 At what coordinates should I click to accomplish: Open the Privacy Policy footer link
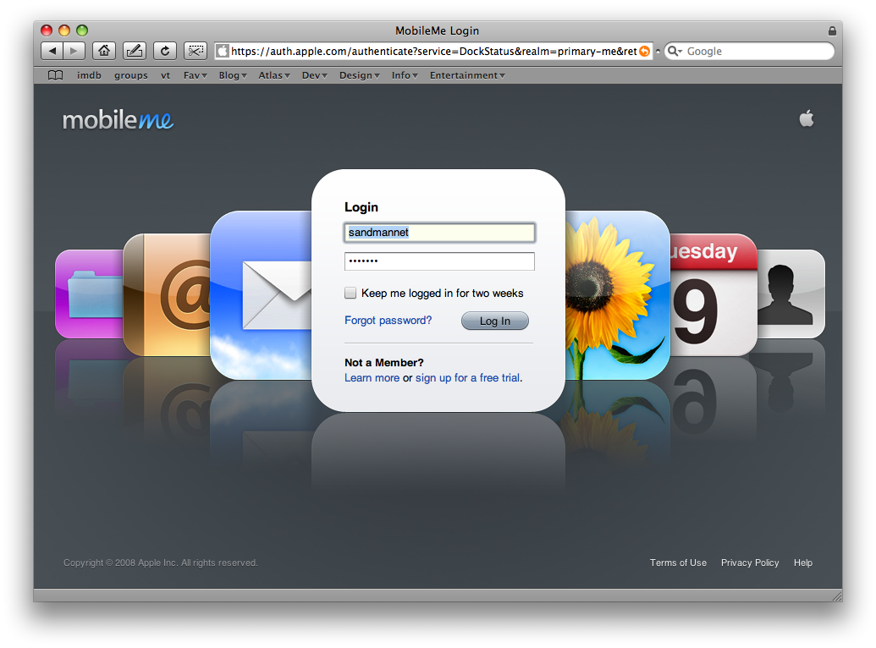[749, 563]
